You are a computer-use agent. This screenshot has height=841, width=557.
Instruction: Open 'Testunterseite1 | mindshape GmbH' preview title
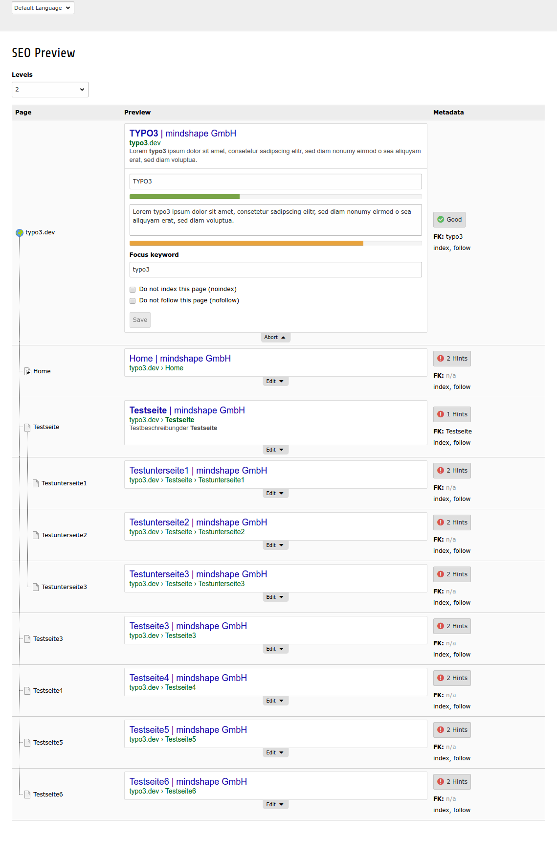click(x=198, y=471)
